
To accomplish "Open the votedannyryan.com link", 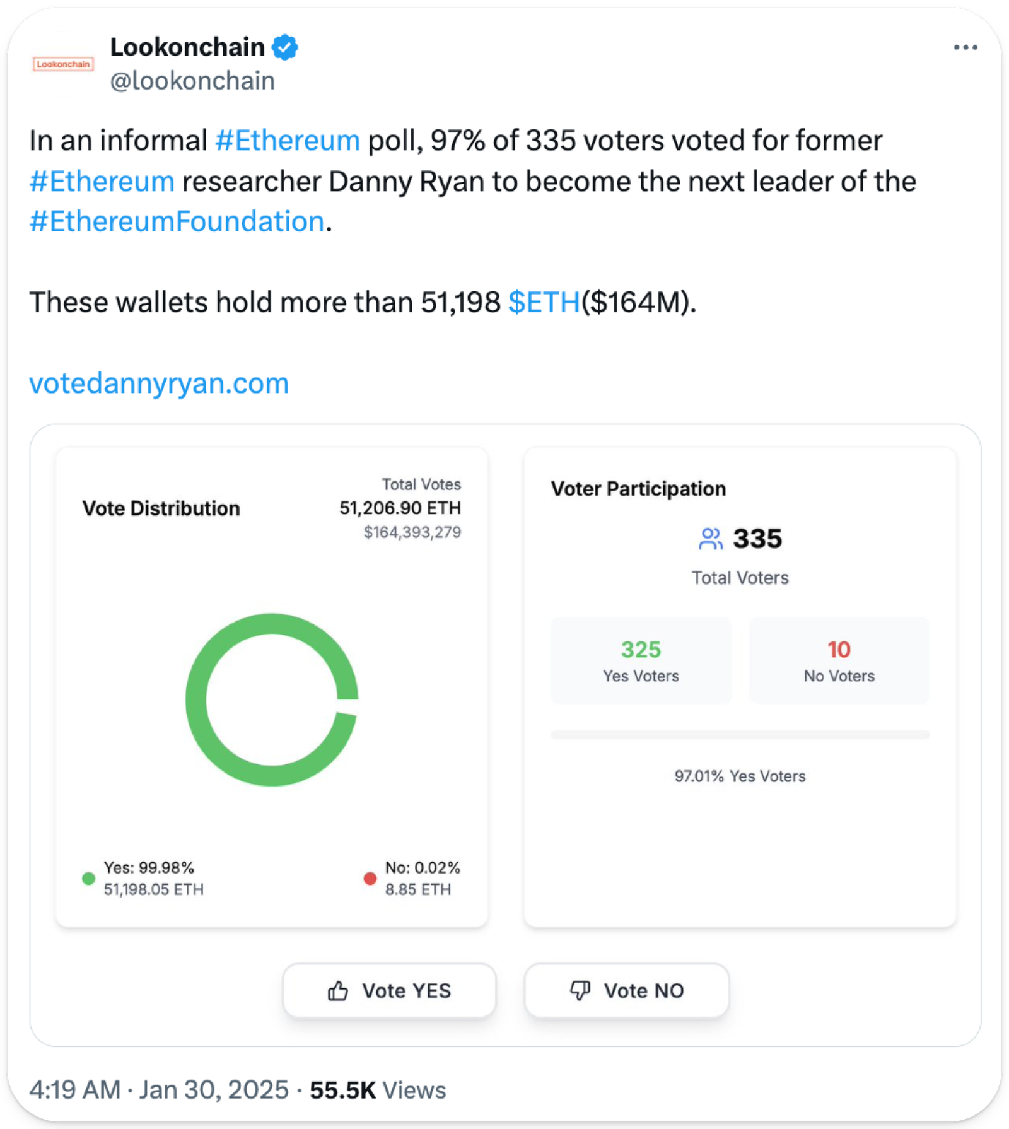I will (x=159, y=383).
